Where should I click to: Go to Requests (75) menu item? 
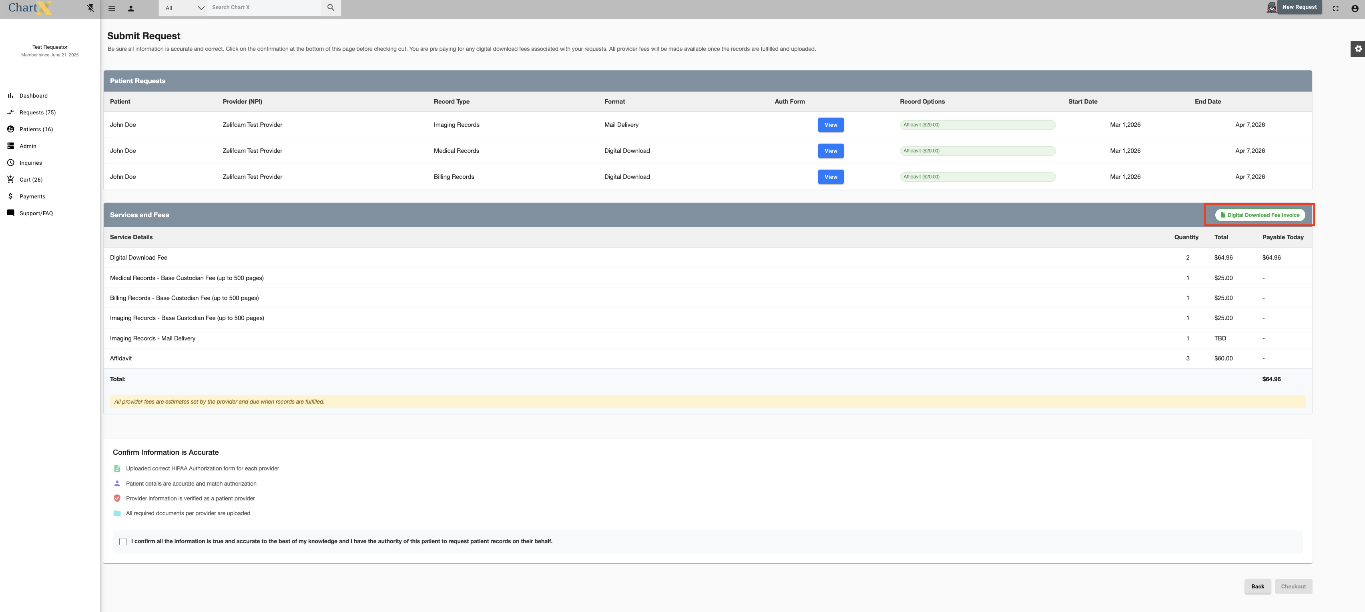37,113
